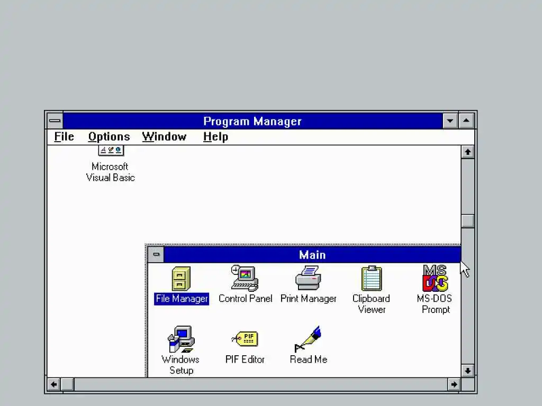Click the "Print Manager" label text
The height and width of the screenshot is (406, 542).
309,299
